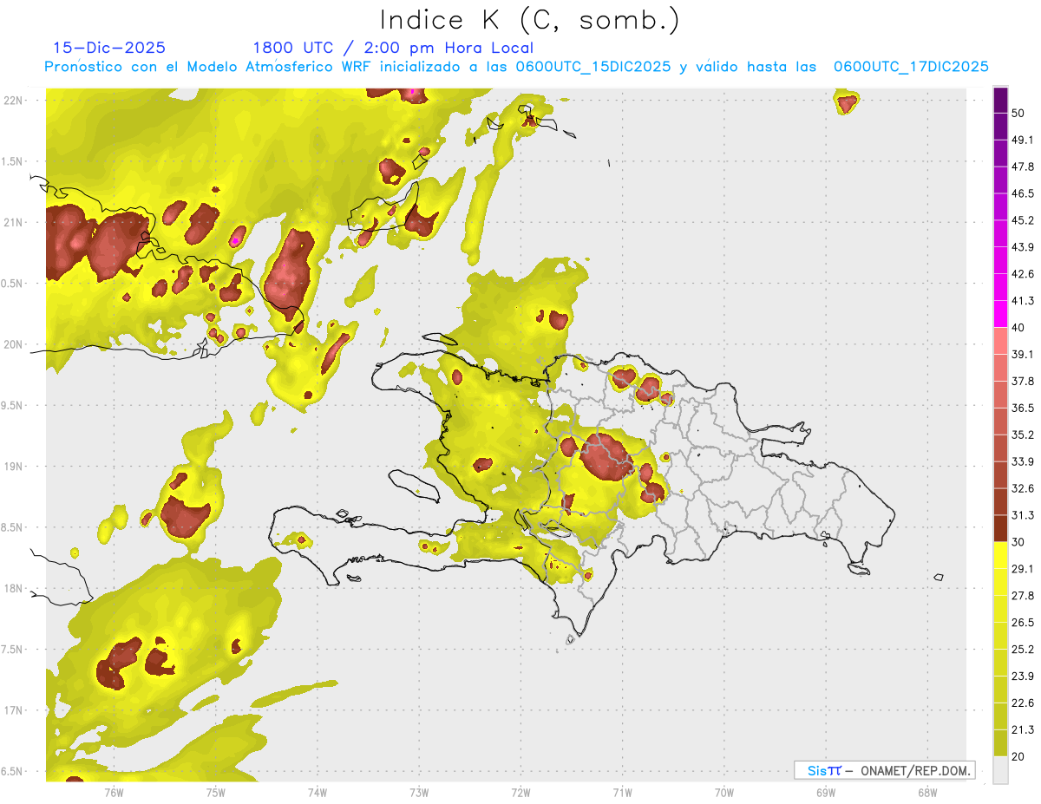This screenshot has width=1041, height=804.
Task: Select the magenta swatch between 40 and 41.3
Action: tap(1000, 315)
